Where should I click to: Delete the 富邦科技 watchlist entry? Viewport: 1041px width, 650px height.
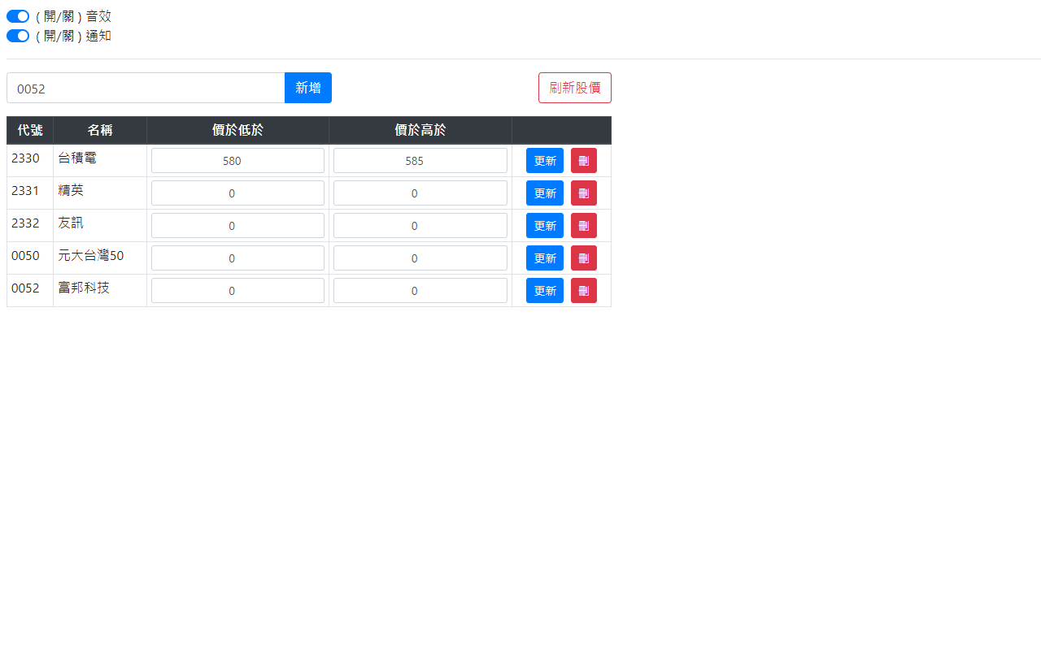point(583,290)
